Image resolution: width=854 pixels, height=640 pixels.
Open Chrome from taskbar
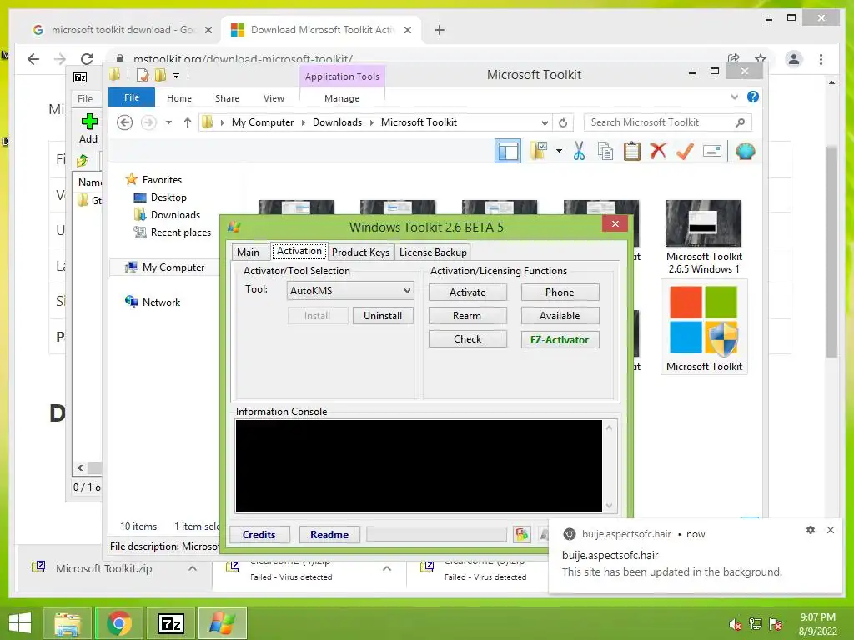pos(119,623)
